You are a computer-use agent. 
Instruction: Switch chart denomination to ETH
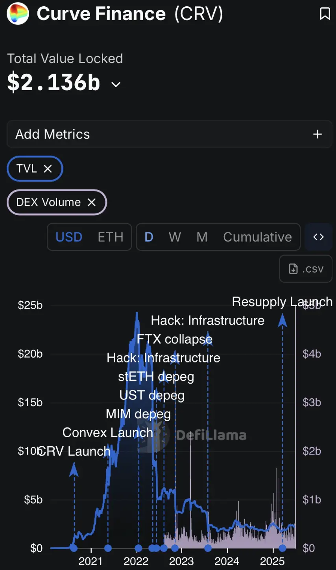pos(111,237)
